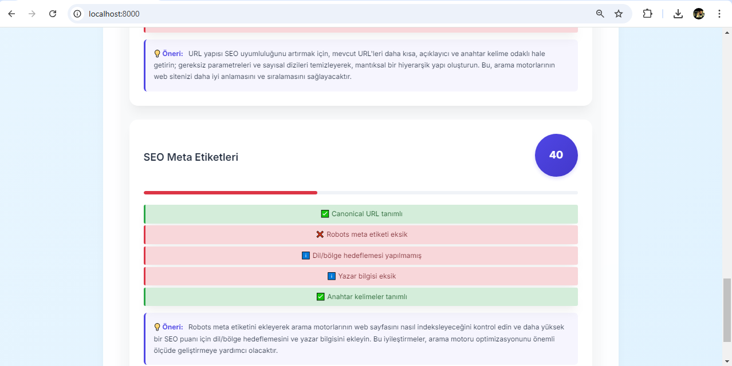
Task: Open the zoom magnifier in address bar
Action: 600,14
